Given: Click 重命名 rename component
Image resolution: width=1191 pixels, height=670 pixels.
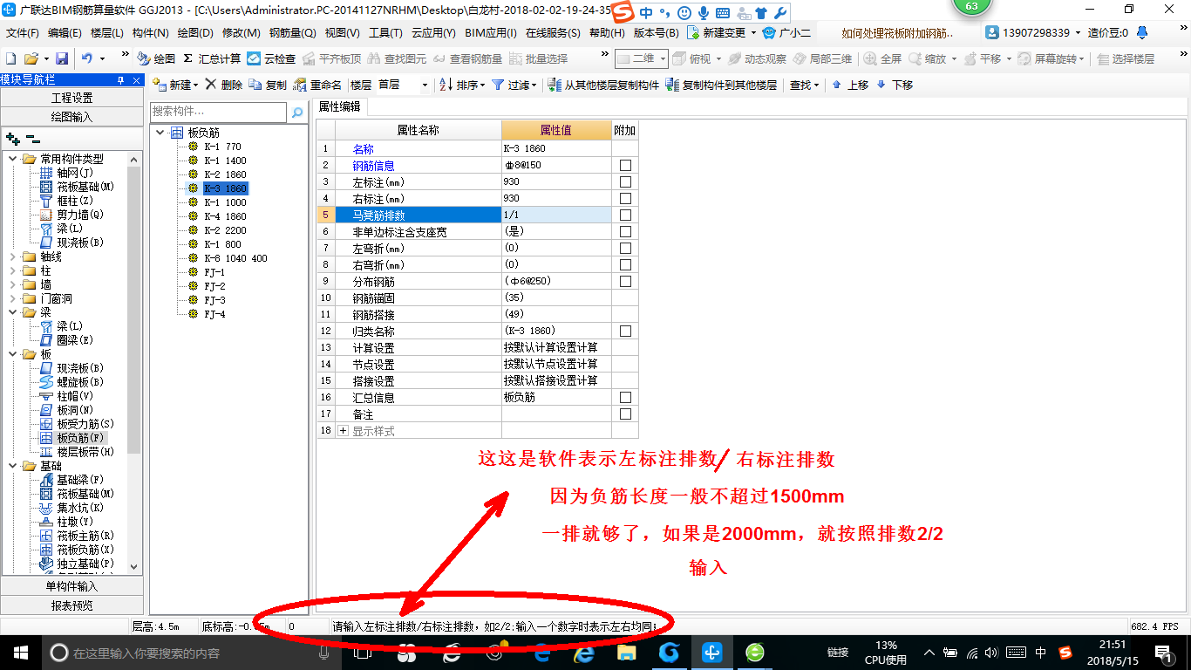Looking at the screenshot, I should (x=317, y=85).
